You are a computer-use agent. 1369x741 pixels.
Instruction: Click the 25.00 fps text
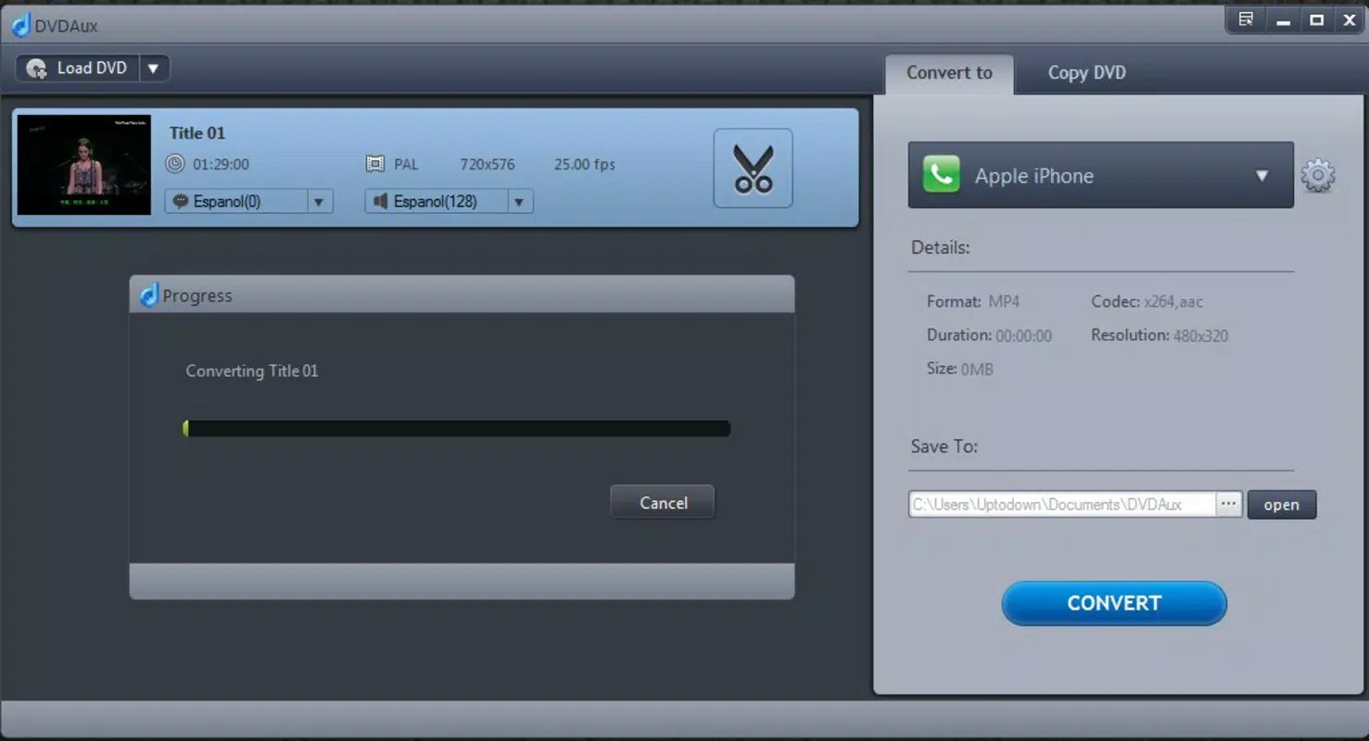[x=585, y=164]
